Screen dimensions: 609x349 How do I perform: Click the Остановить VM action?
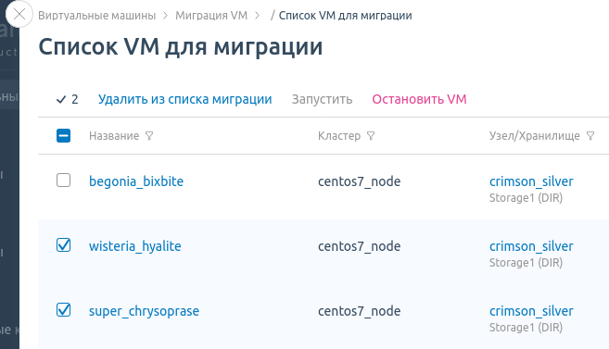419,99
